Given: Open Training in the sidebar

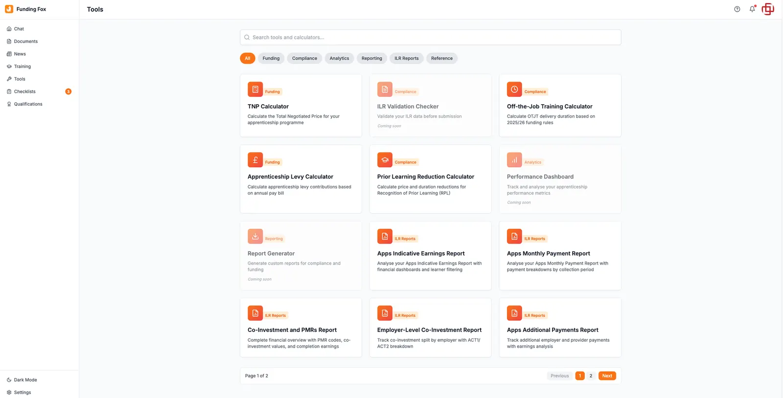Looking at the screenshot, I should click(39, 66).
